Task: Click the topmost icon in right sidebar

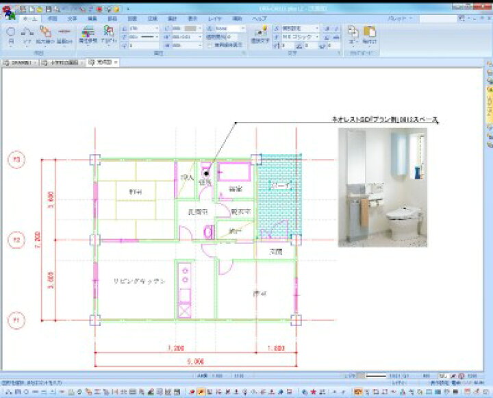Action: click(x=489, y=64)
